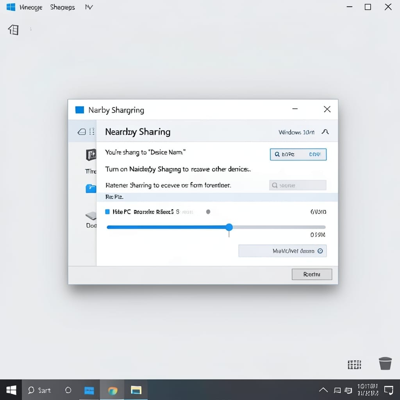Viewport: 400px width, 400px height.
Task: Open the MiaVic/Iver dropdown button
Action: click(x=282, y=251)
